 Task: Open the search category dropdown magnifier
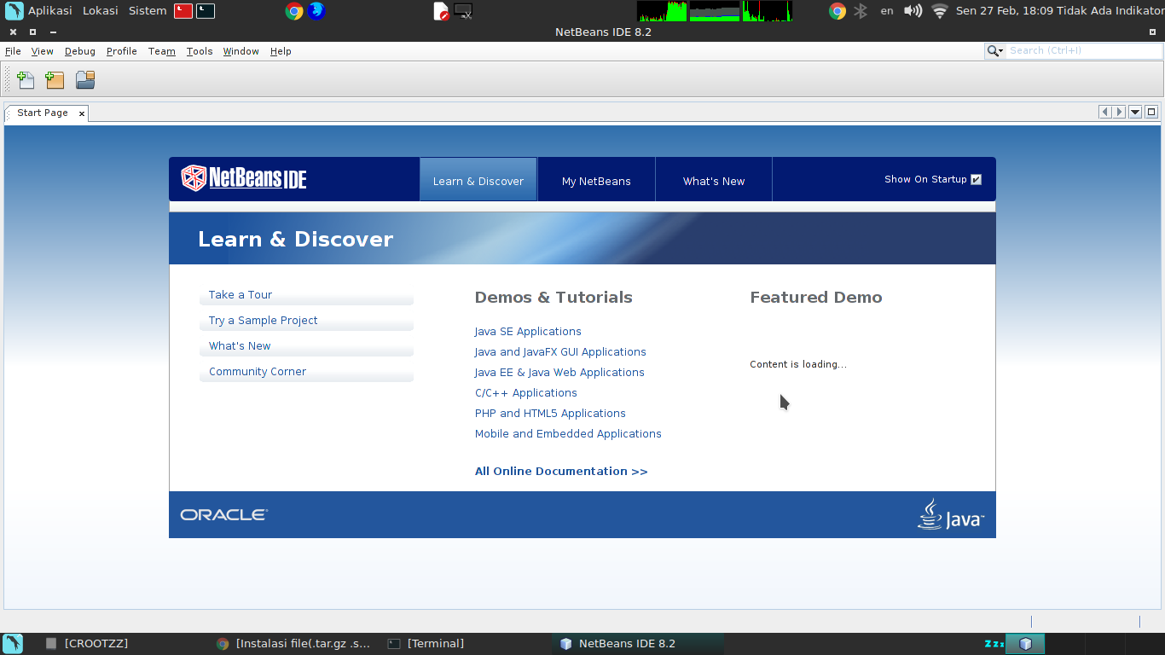[x=994, y=51]
